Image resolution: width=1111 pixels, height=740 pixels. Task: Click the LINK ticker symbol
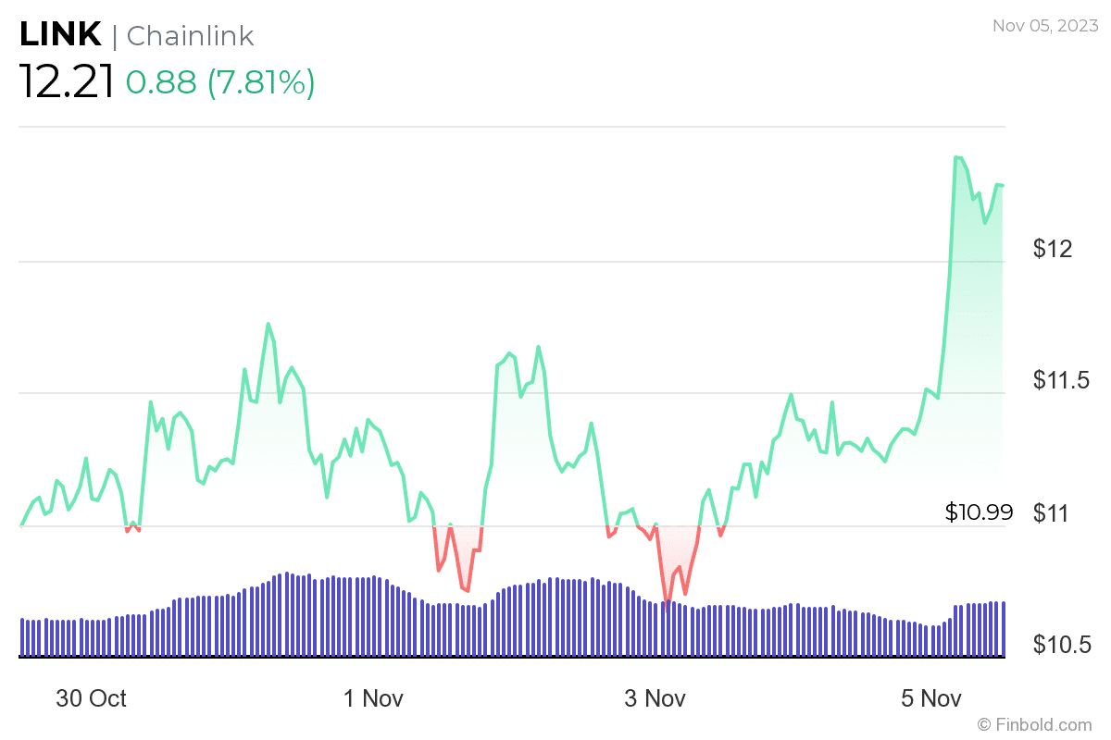click(x=60, y=35)
